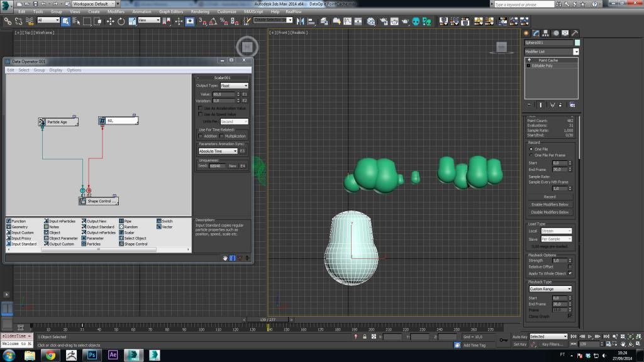Click the Disable Modifiers Below button
The image size is (644, 362).
550,212
